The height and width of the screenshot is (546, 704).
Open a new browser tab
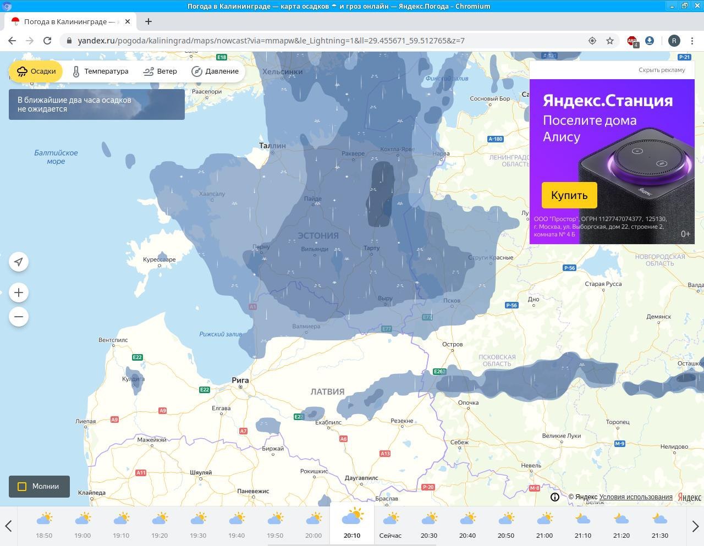tap(148, 21)
